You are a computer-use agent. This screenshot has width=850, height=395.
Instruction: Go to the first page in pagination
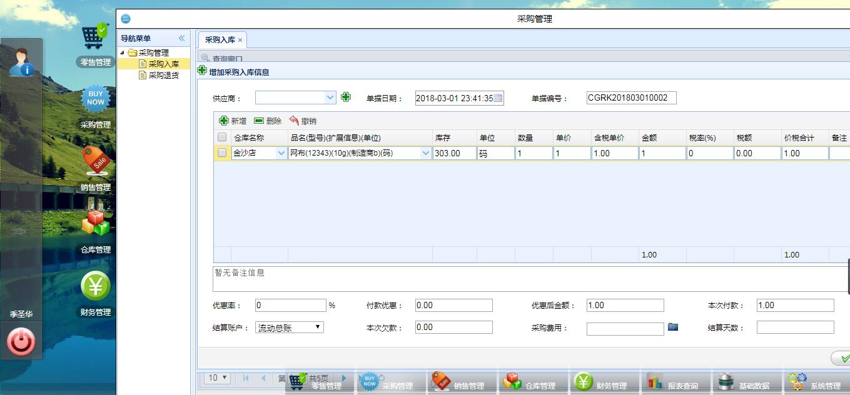pos(246,378)
